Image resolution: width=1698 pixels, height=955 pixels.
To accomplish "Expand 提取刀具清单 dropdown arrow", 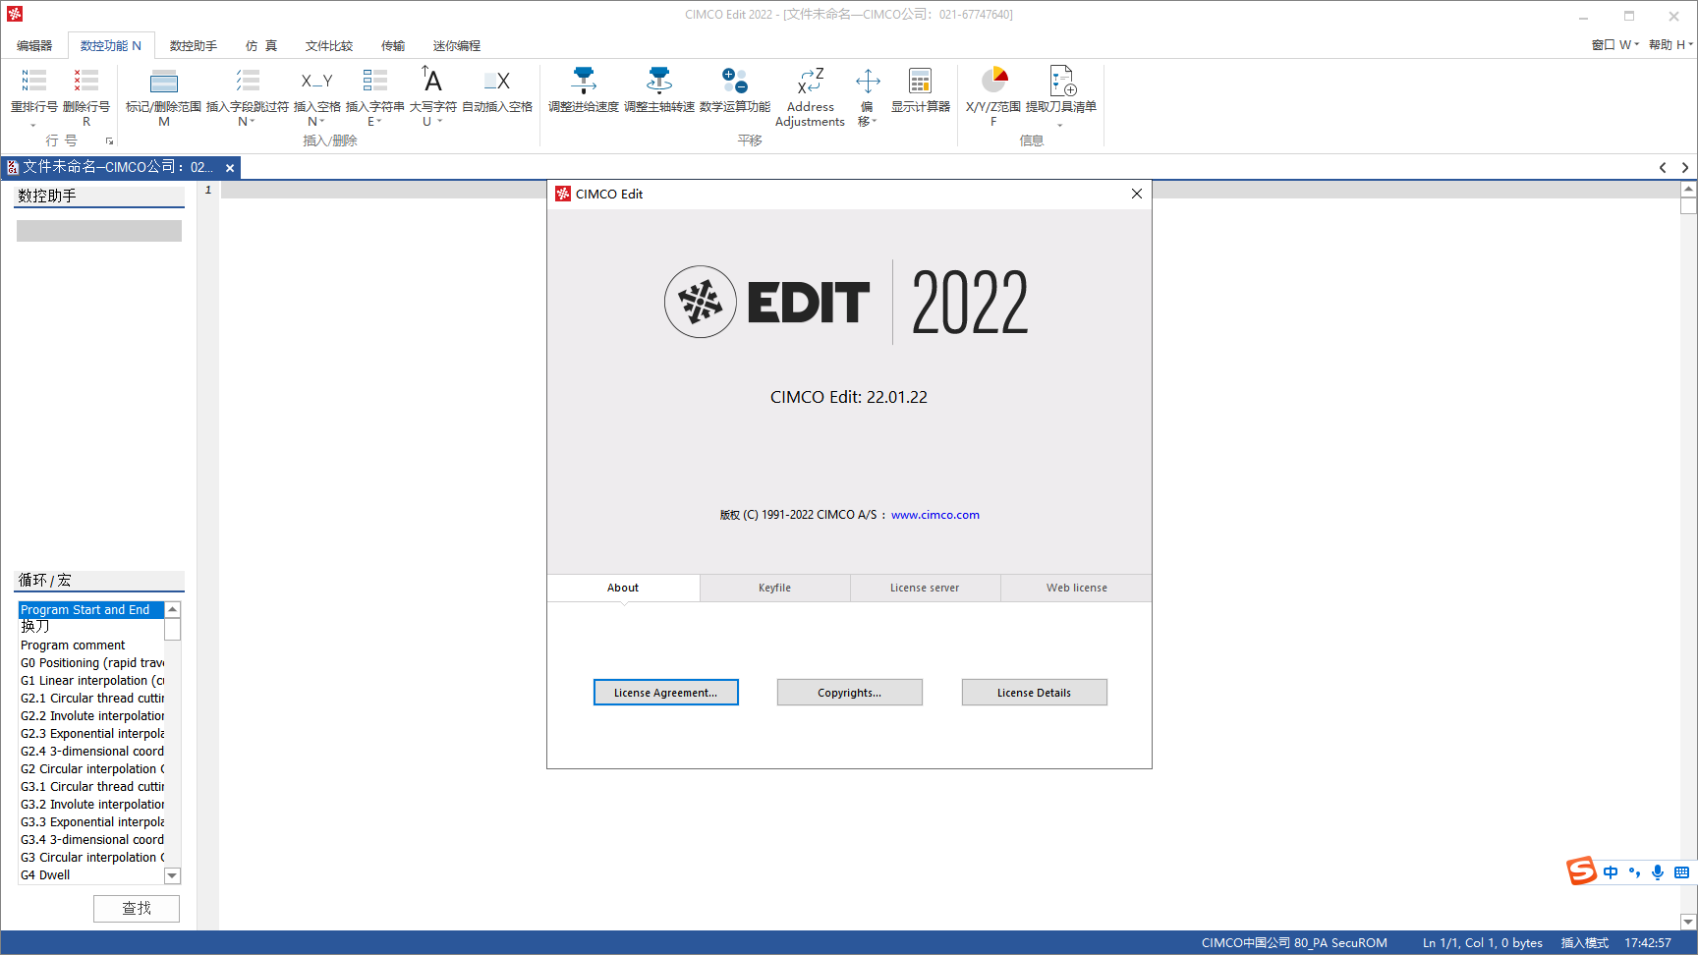I will tap(1060, 126).
